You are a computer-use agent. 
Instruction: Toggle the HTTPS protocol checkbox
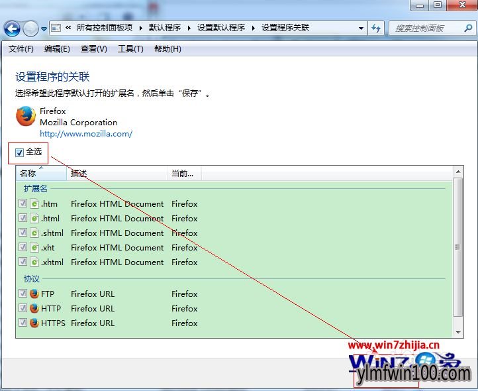[x=23, y=322]
